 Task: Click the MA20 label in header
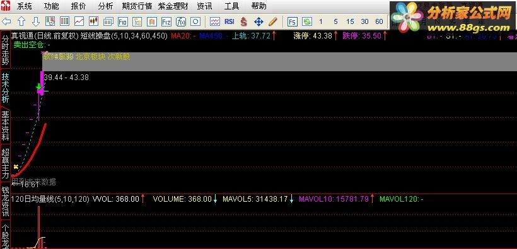tap(183, 36)
